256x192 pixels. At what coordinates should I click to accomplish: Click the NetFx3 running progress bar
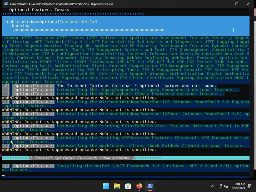(123, 30)
